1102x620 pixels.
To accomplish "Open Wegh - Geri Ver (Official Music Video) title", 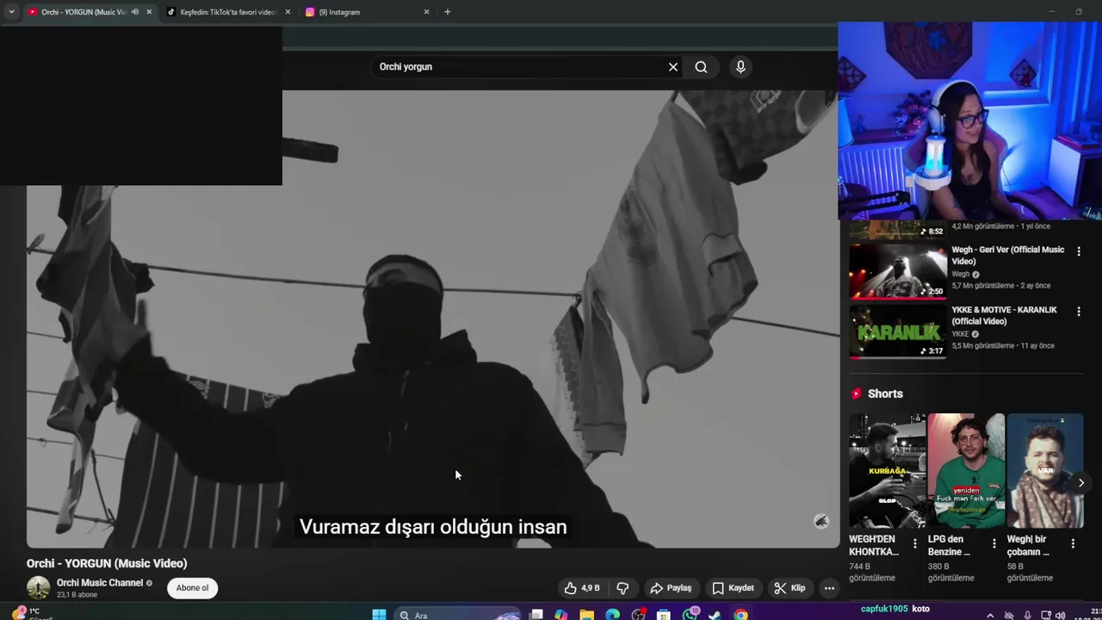I will pyautogui.click(x=1008, y=255).
